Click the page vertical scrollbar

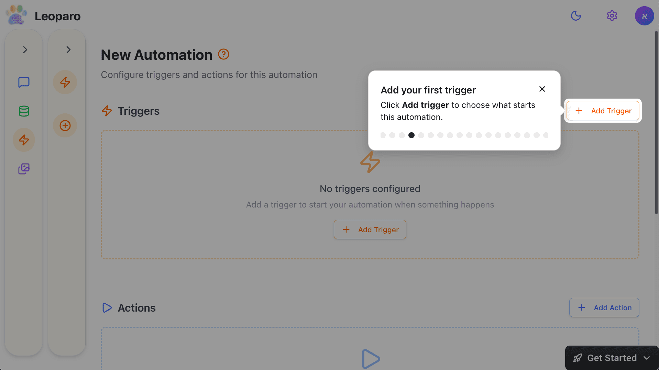tap(656, 124)
